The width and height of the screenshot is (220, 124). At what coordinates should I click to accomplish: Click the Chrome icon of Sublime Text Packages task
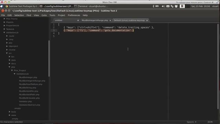click(x=7, y=6)
